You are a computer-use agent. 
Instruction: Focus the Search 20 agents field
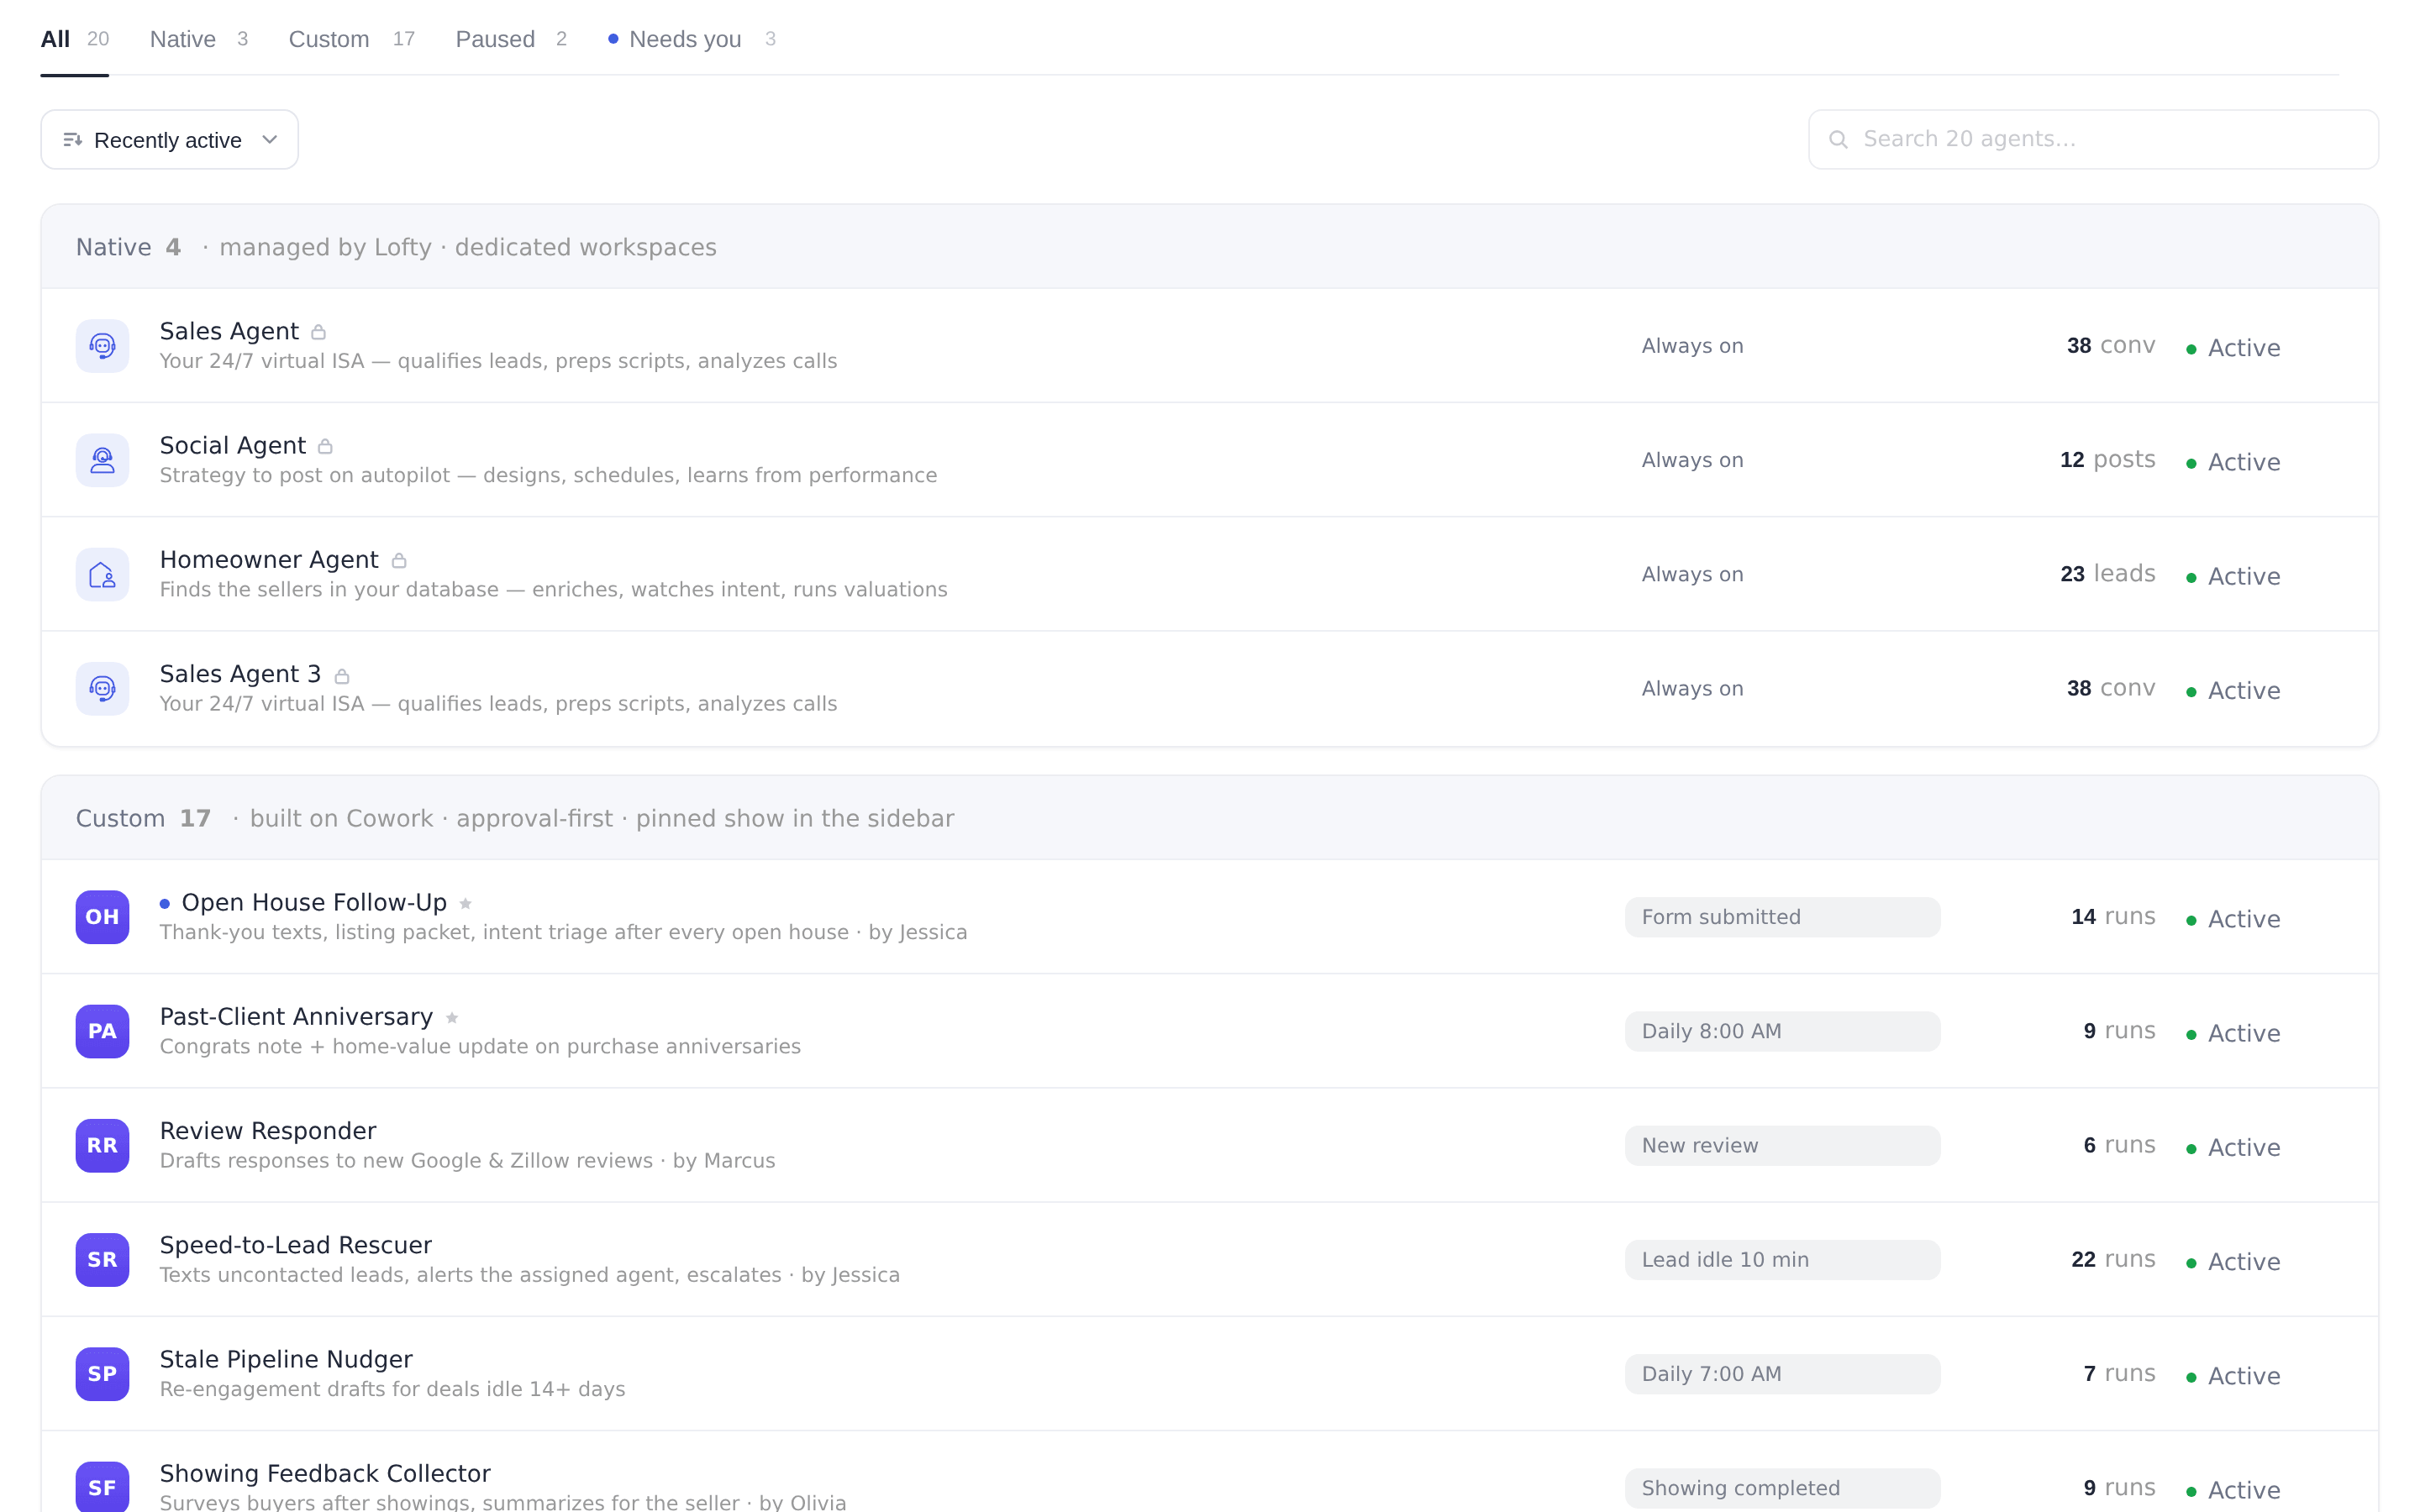(x=2092, y=140)
